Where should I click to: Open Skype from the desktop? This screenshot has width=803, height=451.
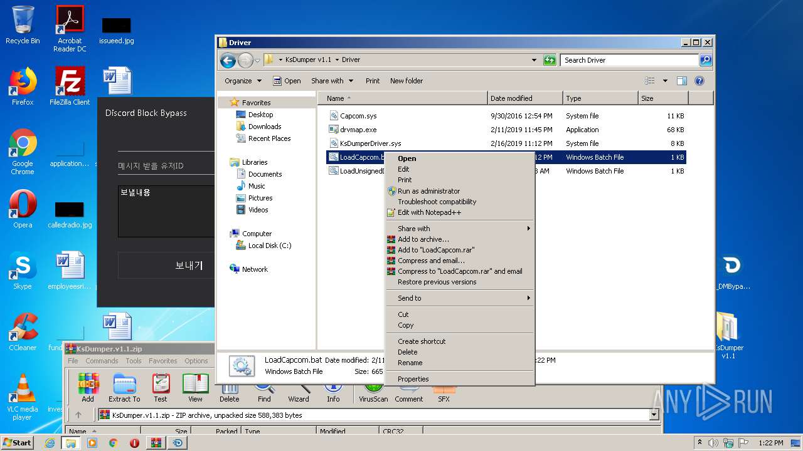point(23,271)
